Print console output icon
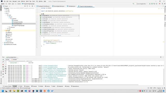The height and width of the screenshot is (93, 166). pos(6,71)
